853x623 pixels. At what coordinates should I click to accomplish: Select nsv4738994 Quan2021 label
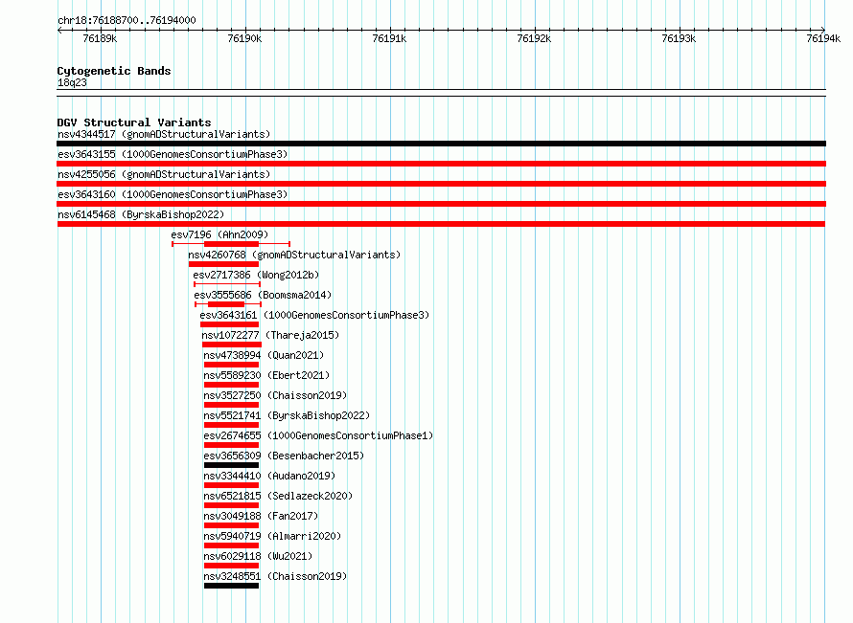[264, 355]
